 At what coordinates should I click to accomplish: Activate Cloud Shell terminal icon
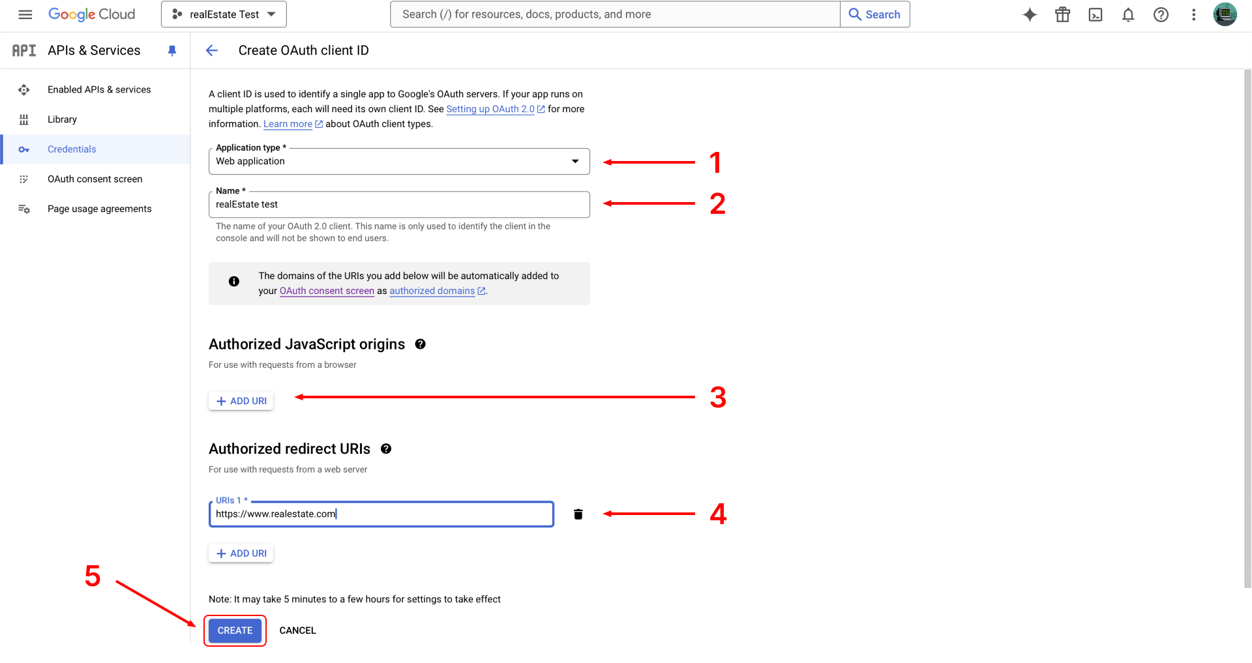coord(1095,14)
